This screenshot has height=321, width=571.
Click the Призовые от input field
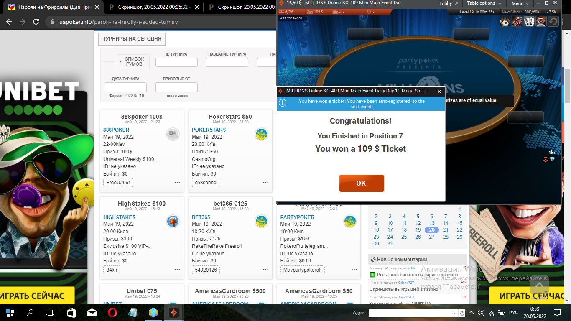point(176,87)
